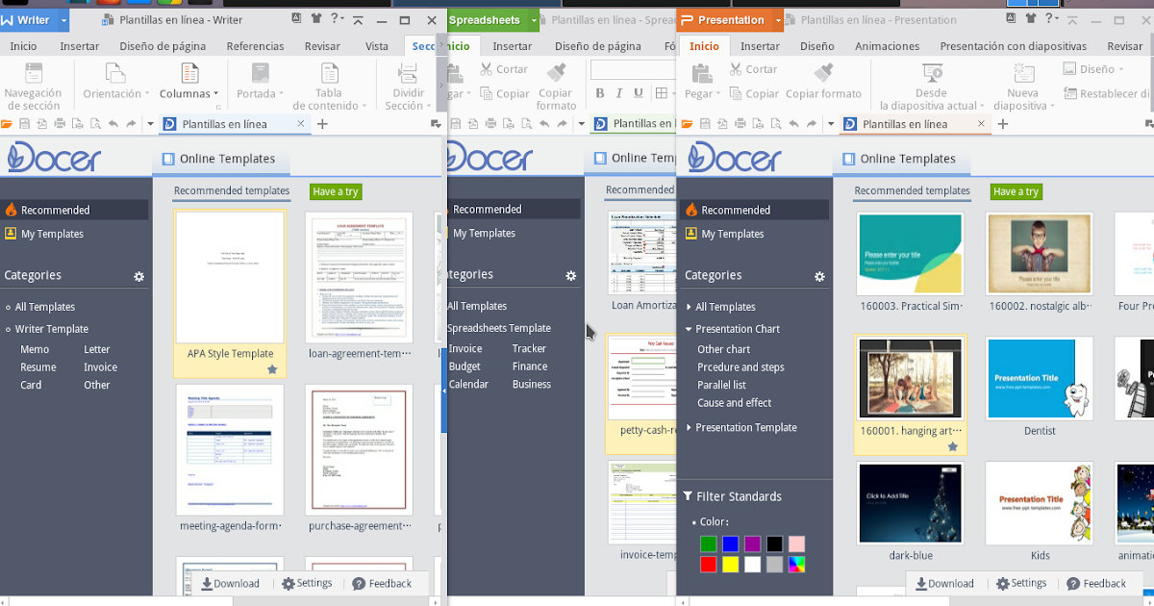Open APA Style Template thumbnail
Viewport: 1154px width, 606px height.
click(230, 278)
